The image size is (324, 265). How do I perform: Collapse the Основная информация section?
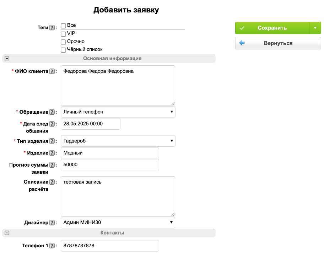click(x=7, y=59)
